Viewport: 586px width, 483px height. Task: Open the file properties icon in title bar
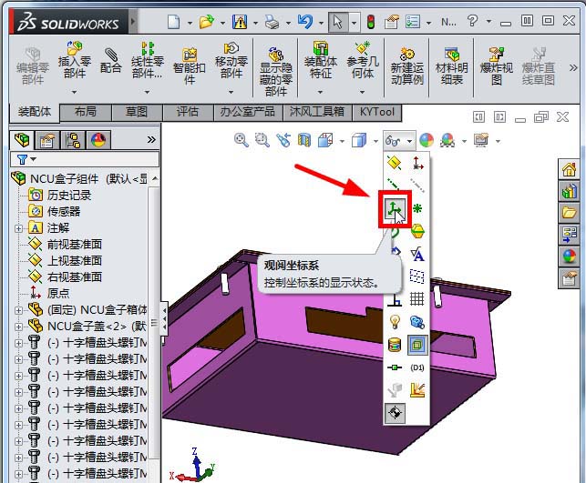click(391, 22)
